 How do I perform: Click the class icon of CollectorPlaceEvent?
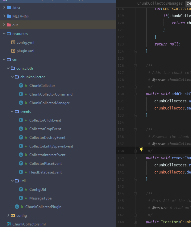pyautogui.click(x=21, y=163)
